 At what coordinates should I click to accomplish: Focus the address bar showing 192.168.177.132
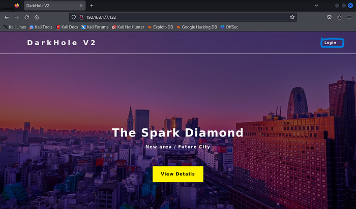click(x=178, y=17)
